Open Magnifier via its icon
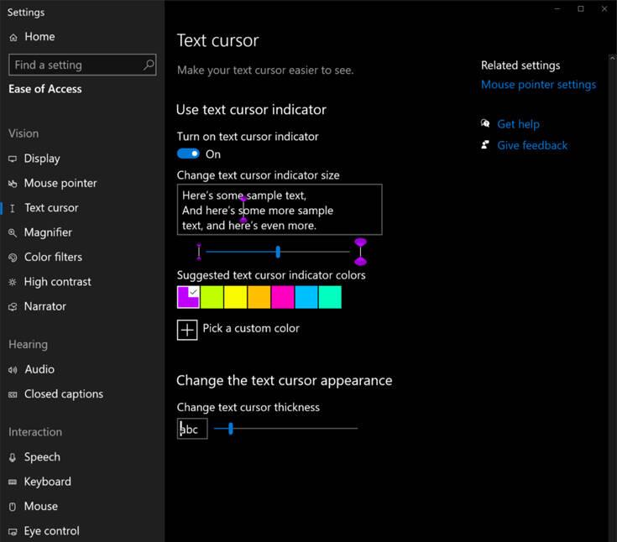The image size is (617, 542). [x=13, y=233]
